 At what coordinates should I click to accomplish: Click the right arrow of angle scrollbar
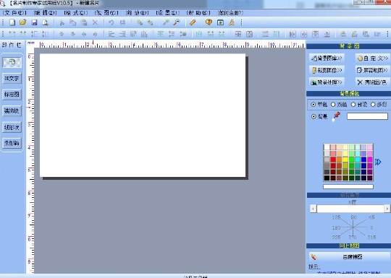(387, 209)
